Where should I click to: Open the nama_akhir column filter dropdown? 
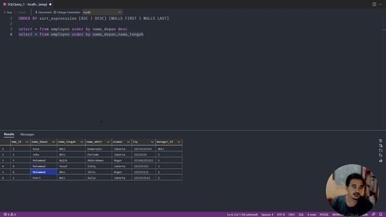[108, 142]
